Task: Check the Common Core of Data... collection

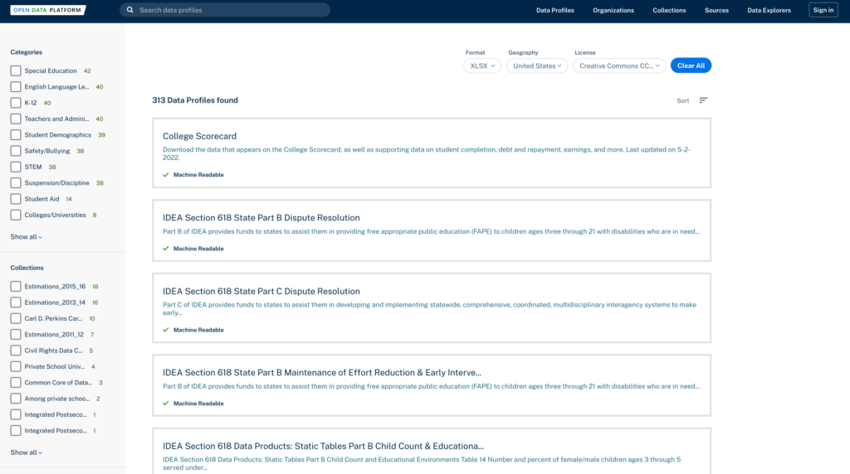Action: tap(16, 383)
